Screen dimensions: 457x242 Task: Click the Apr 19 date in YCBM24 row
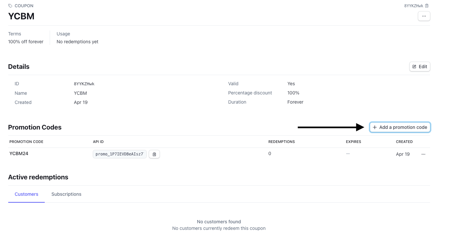(x=403, y=154)
